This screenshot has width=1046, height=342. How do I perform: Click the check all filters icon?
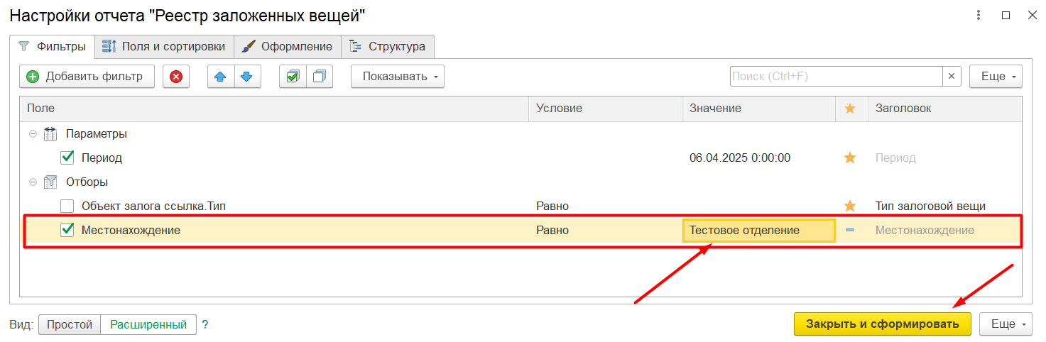point(293,77)
